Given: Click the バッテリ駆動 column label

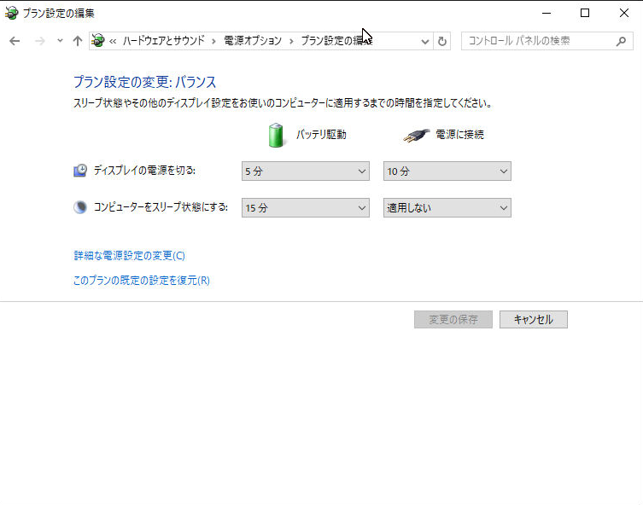Looking at the screenshot, I should (321, 134).
